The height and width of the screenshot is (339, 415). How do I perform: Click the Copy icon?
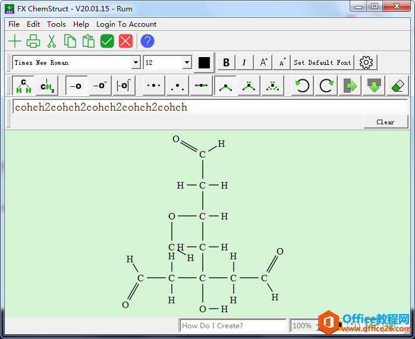pyautogui.click(x=70, y=41)
